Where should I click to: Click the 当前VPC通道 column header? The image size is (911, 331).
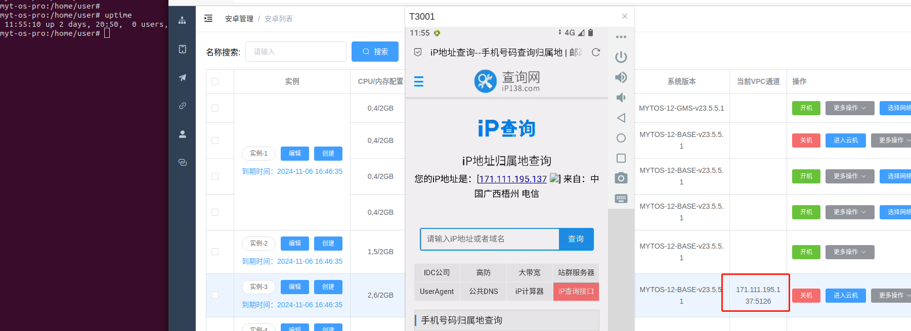(758, 81)
